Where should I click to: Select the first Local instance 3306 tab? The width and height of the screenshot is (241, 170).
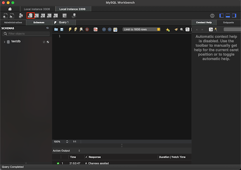[37, 9]
